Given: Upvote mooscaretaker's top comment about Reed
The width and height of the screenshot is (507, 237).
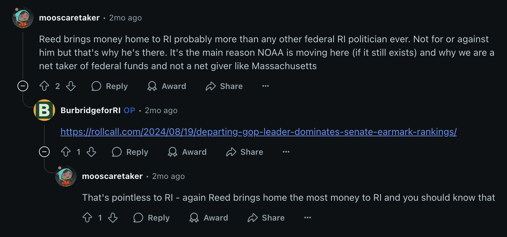Looking at the screenshot, I should coord(44,86).
